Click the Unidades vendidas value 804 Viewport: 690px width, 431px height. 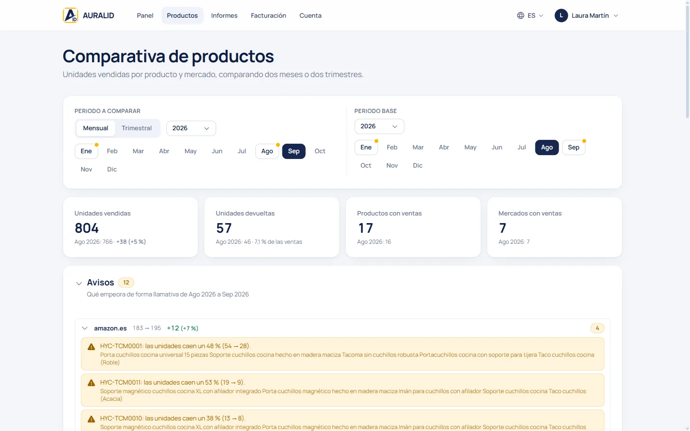(87, 228)
